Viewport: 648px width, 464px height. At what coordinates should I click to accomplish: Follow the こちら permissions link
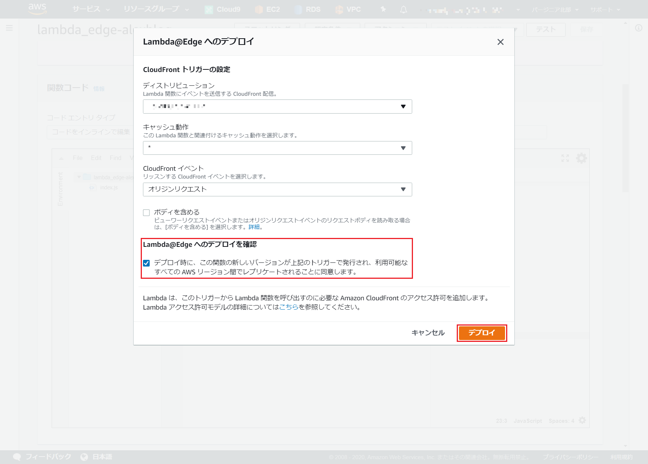(x=289, y=307)
